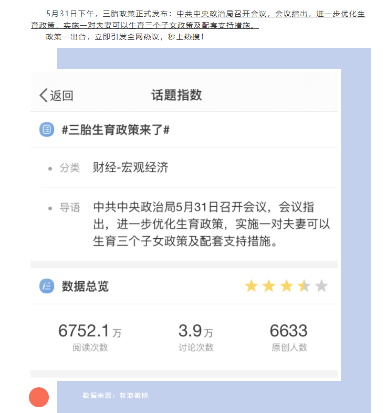The height and width of the screenshot is (413, 386).
Task: Click the blue topic list icon
Action: tap(47, 130)
